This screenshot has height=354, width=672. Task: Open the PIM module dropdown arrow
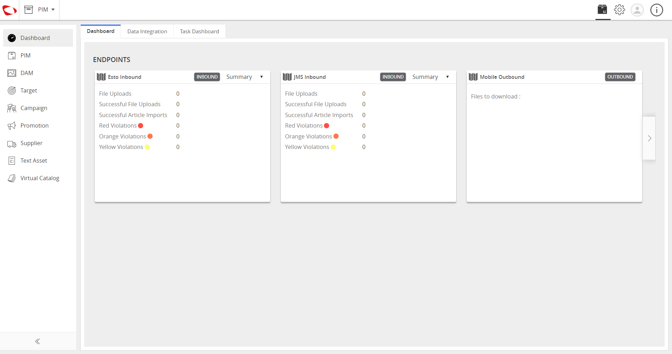53,9
